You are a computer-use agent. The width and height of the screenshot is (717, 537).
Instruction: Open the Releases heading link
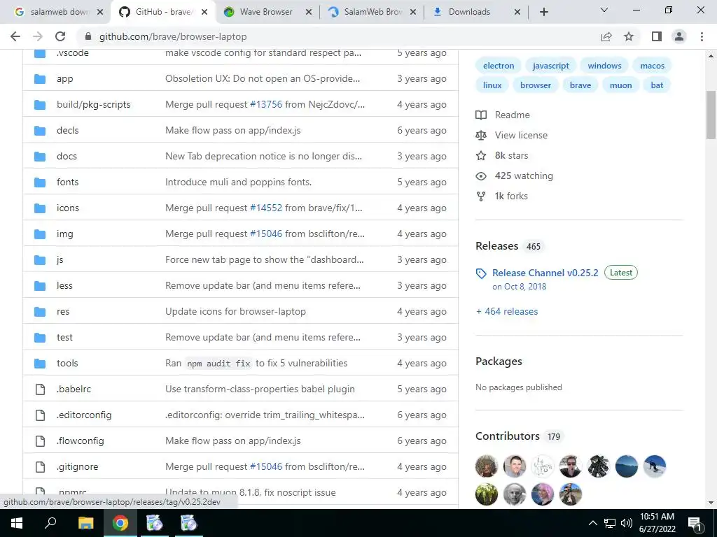(496, 246)
